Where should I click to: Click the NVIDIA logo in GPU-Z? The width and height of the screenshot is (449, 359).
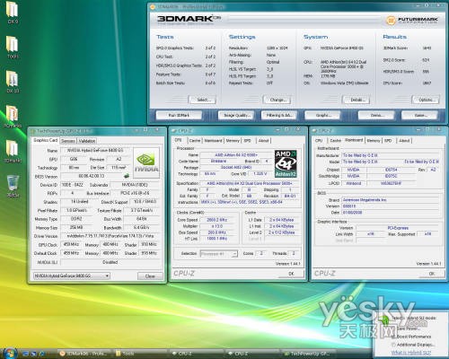[146, 162]
